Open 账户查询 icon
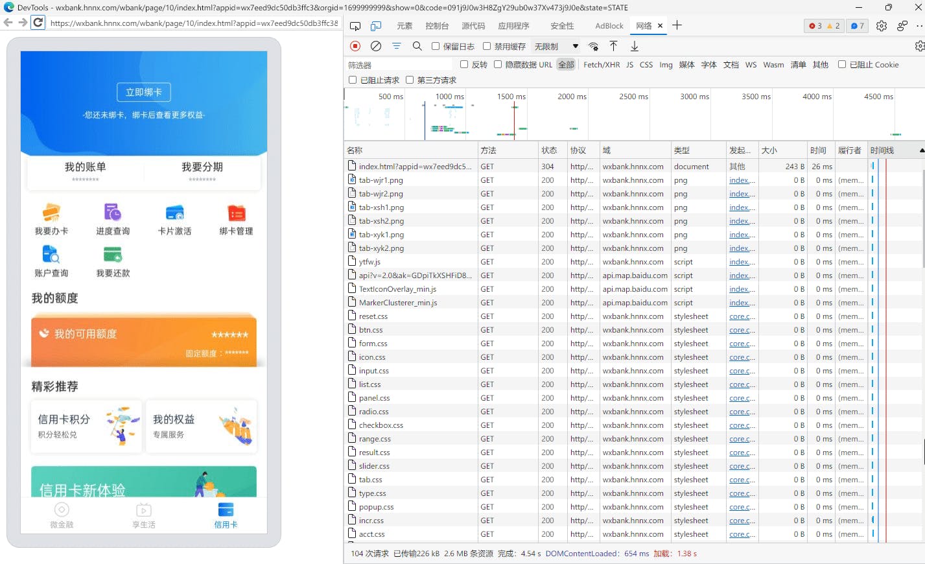 [51, 262]
